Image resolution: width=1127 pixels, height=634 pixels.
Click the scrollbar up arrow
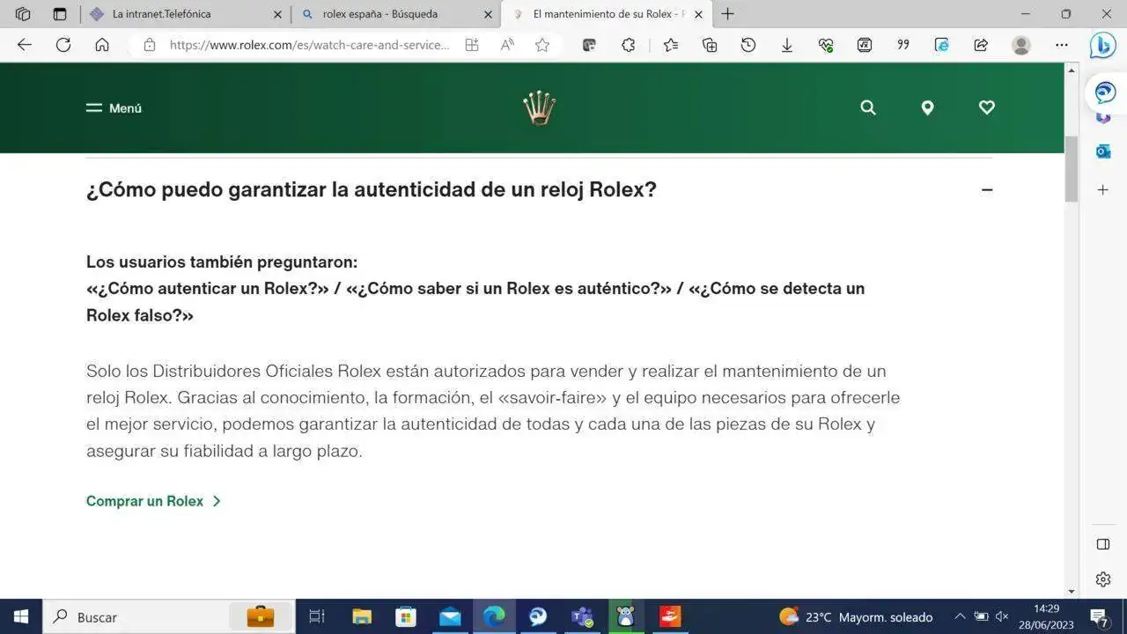1072,70
